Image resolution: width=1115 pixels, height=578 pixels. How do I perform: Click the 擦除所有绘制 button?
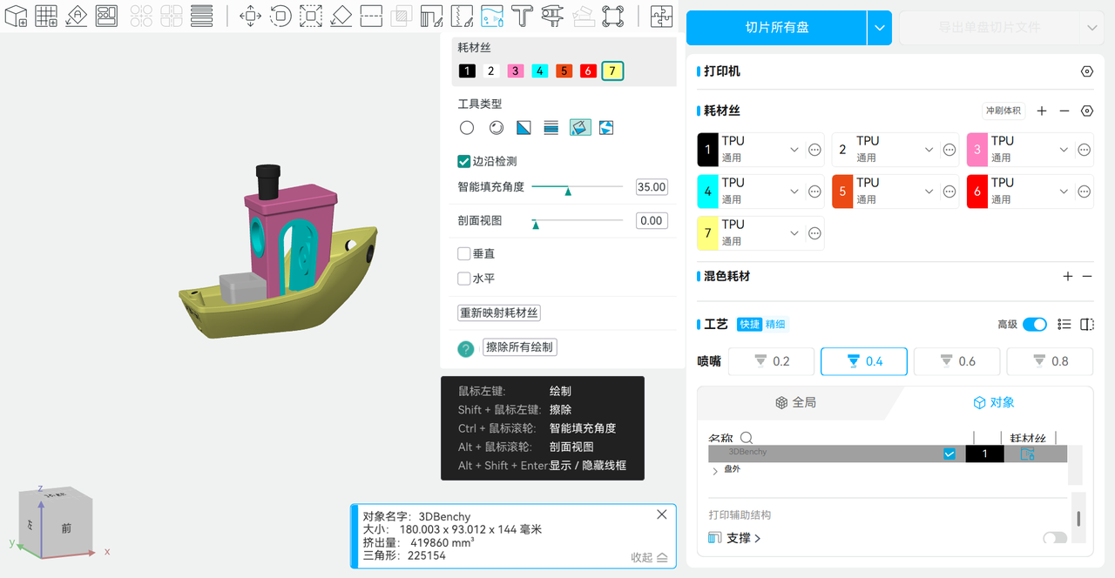pyautogui.click(x=520, y=347)
